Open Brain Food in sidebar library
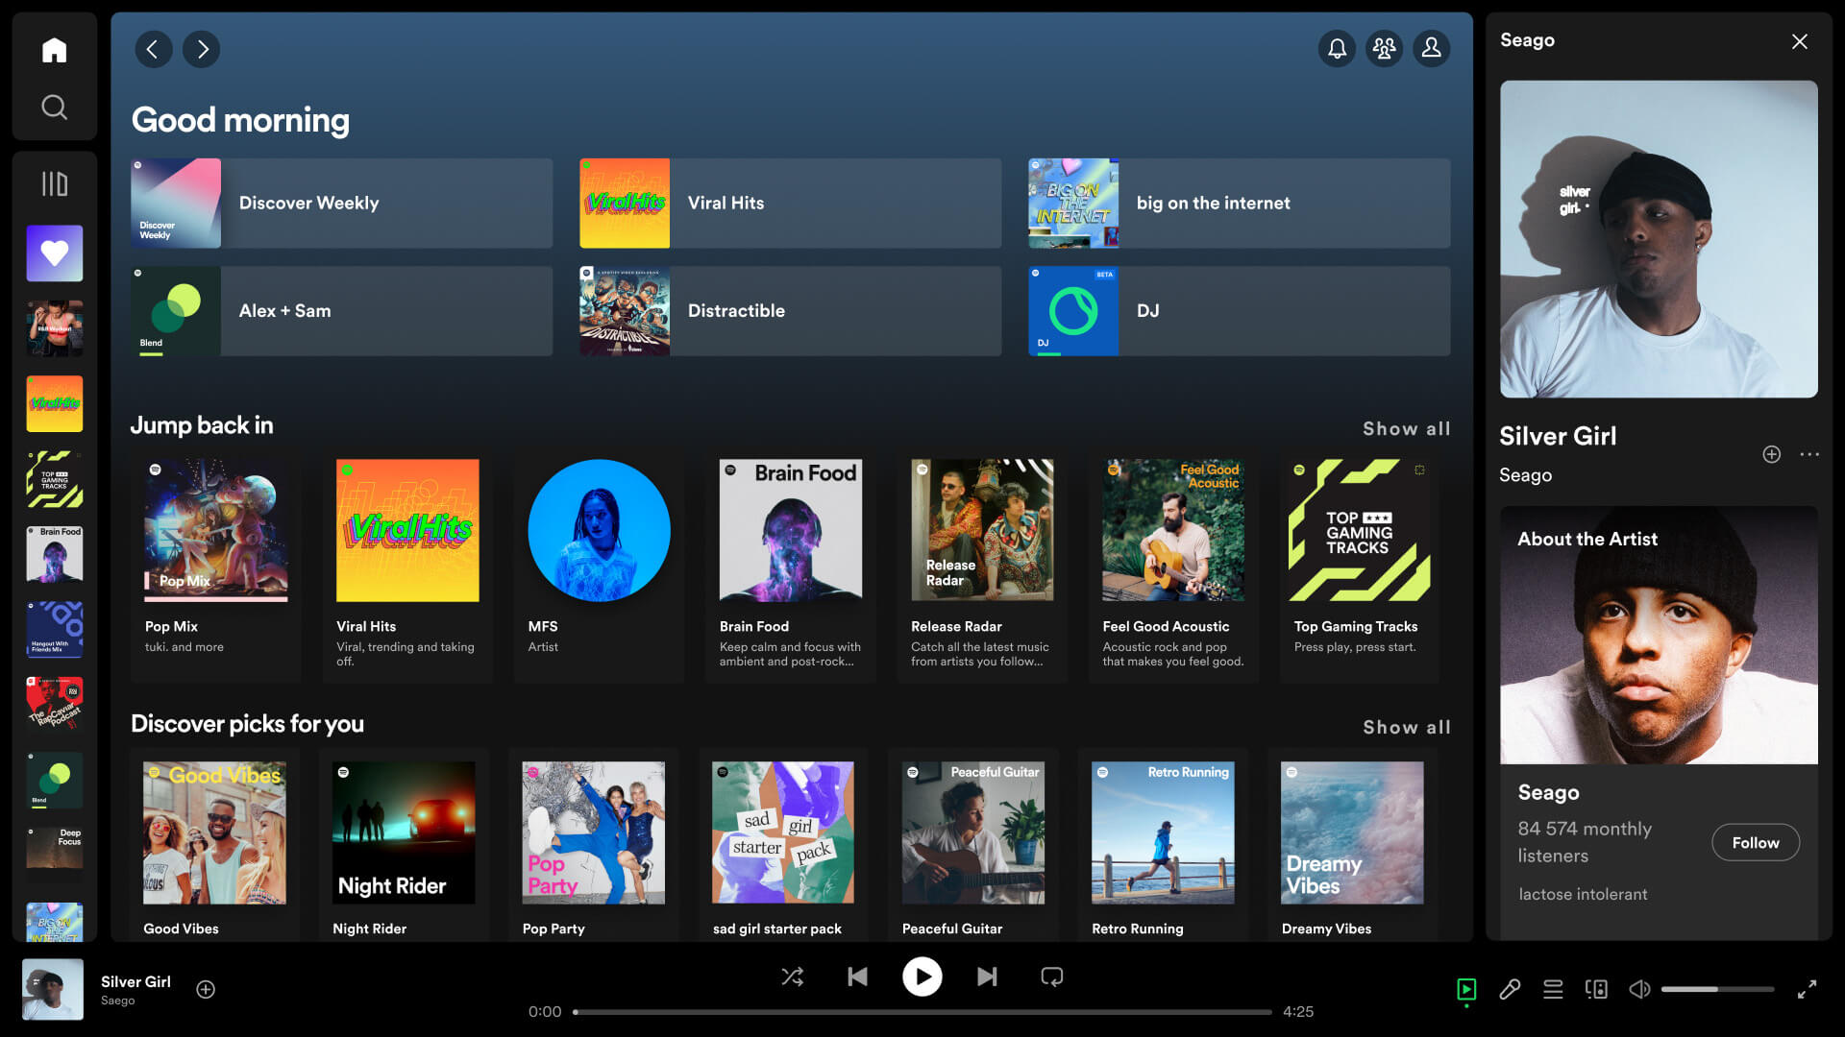This screenshot has height=1037, width=1845. pos(55,554)
